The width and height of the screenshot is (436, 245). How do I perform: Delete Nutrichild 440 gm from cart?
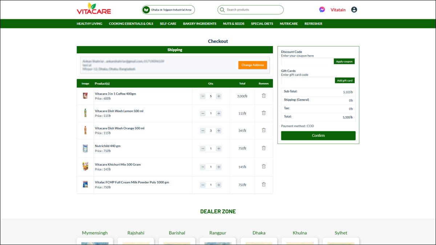[264, 148]
